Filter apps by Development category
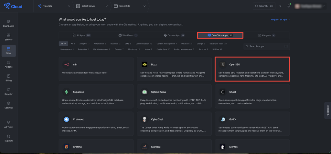 coord(67,49)
